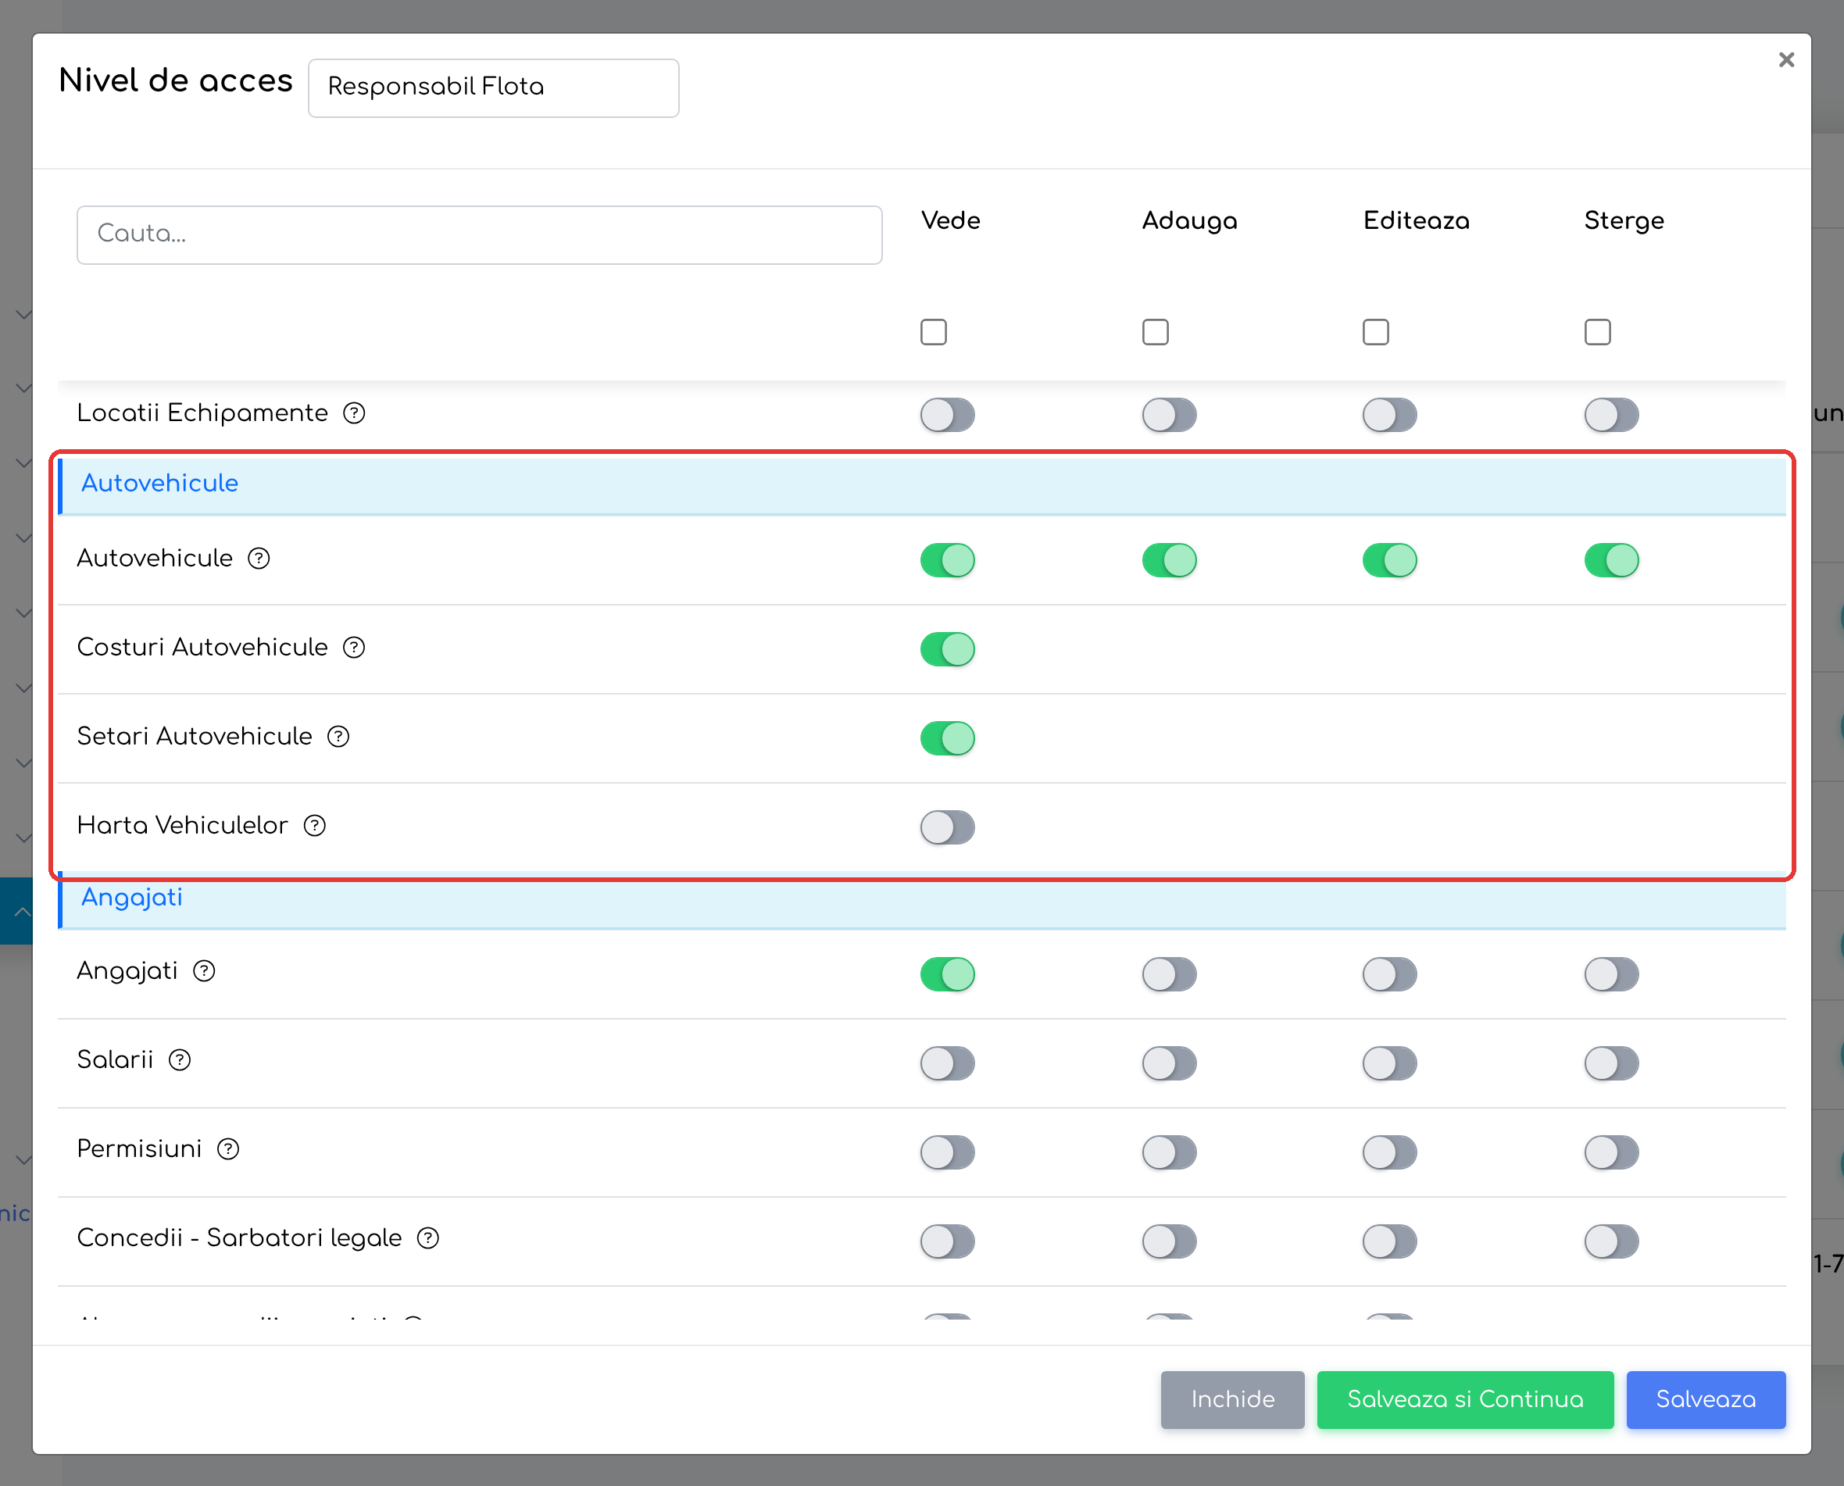Check the select-all Adauga checkbox
Screen dimensions: 1844x1486
coord(1155,332)
